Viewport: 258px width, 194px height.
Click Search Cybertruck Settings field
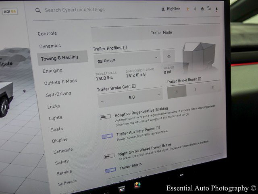point(75,10)
